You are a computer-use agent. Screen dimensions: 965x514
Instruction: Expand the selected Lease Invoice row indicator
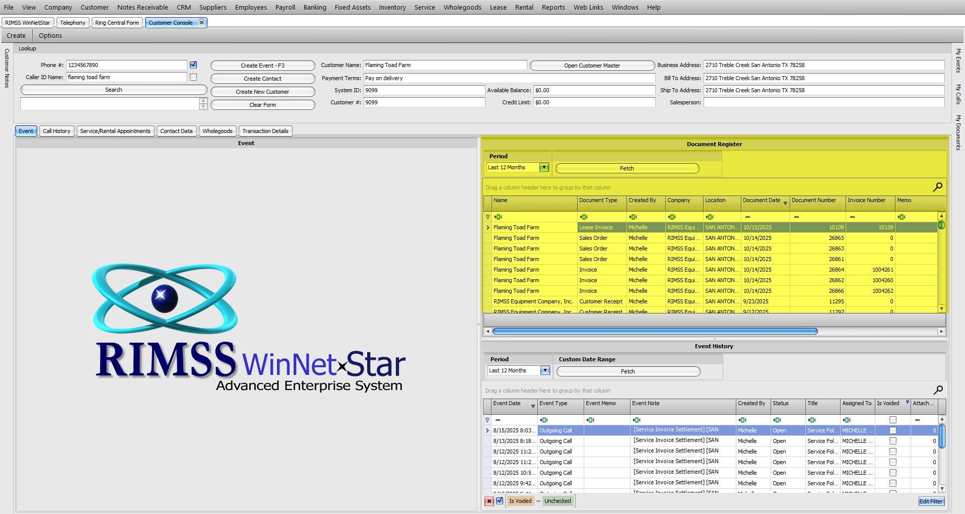tap(488, 227)
